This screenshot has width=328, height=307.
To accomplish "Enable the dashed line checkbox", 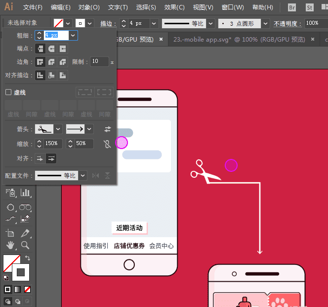I will 8,92.
